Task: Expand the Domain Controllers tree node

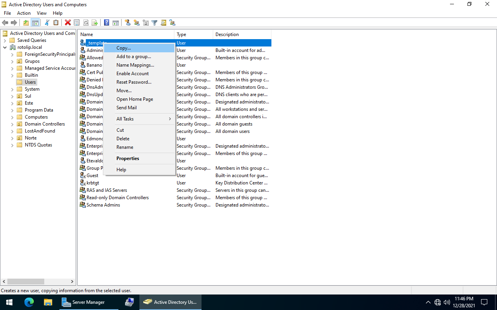Action: coord(12,124)
